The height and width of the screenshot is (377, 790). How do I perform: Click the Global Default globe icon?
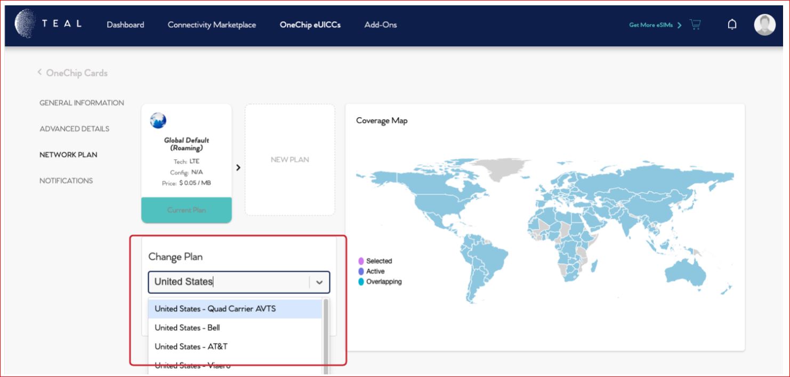(x=158, y=121)
